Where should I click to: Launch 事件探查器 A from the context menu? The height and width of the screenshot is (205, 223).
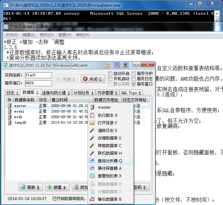[111, 168]
